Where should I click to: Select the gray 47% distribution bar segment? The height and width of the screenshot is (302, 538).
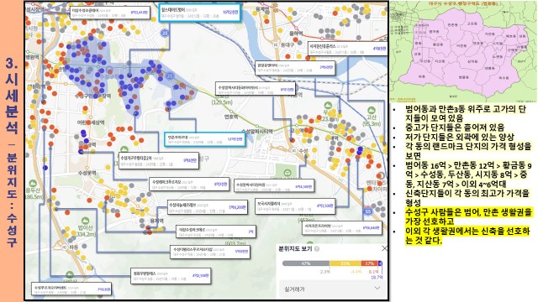click(x=306, y=263)
